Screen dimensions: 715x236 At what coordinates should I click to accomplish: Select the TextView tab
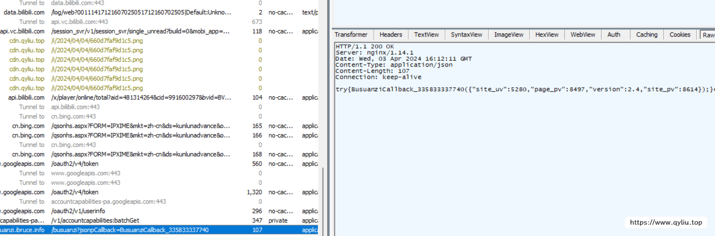point(426,35)
